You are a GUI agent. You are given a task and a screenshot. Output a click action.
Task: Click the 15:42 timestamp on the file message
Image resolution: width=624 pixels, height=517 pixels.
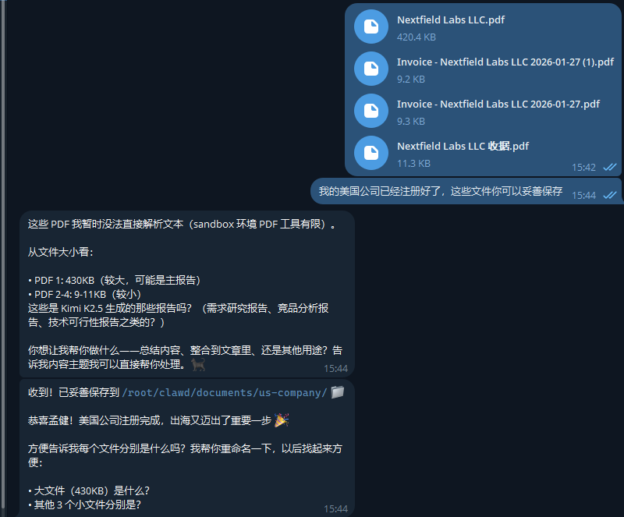coord(583,168)
